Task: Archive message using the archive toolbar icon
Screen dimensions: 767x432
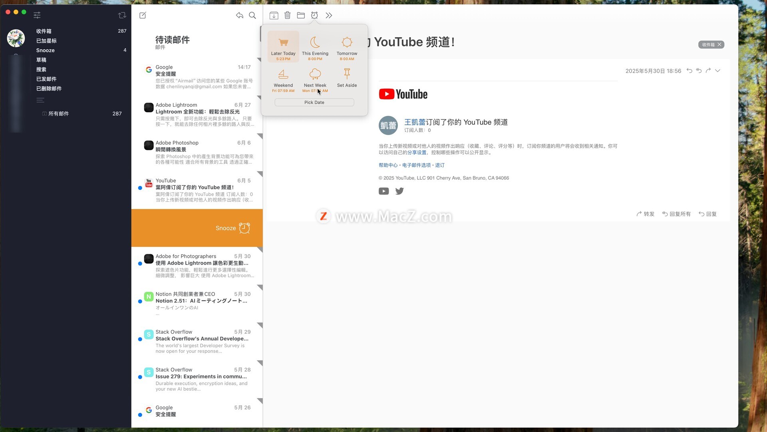Action: (x=274, y=15)
